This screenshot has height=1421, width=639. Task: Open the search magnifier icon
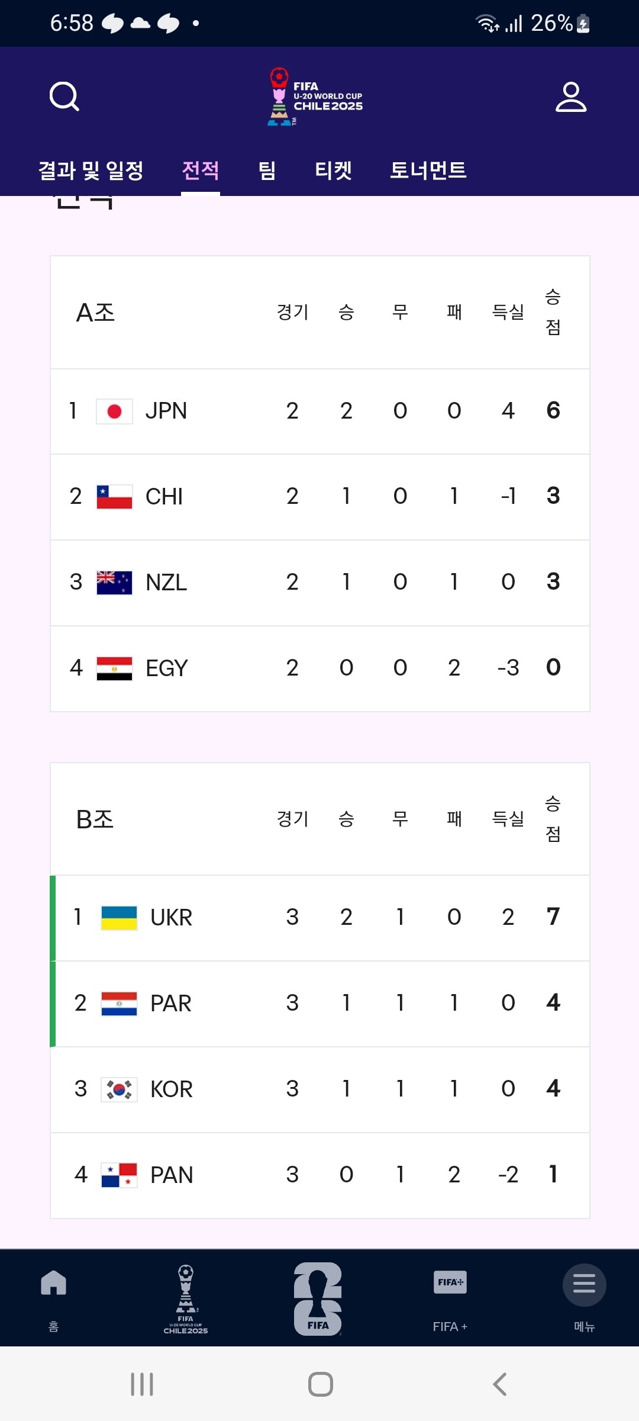[64, 97]
